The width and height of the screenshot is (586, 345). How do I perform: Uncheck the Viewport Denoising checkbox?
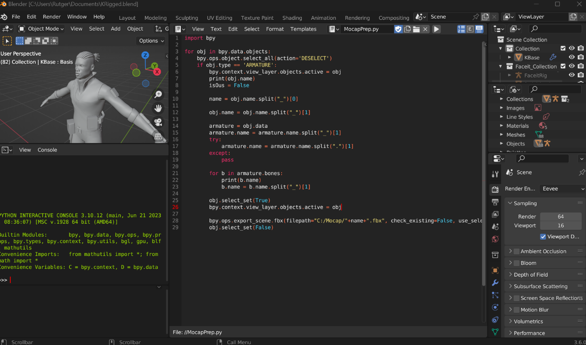pyautogui.click(x=543, y=237)
